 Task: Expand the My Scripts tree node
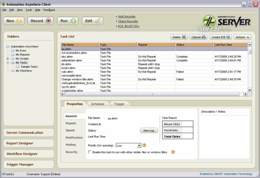coord(7,59)
